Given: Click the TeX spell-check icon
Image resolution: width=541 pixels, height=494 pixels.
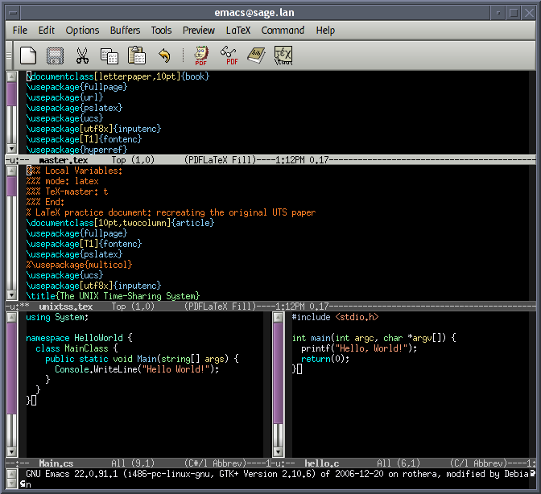Looking at the screenshot, I should (x=283, y=56).
